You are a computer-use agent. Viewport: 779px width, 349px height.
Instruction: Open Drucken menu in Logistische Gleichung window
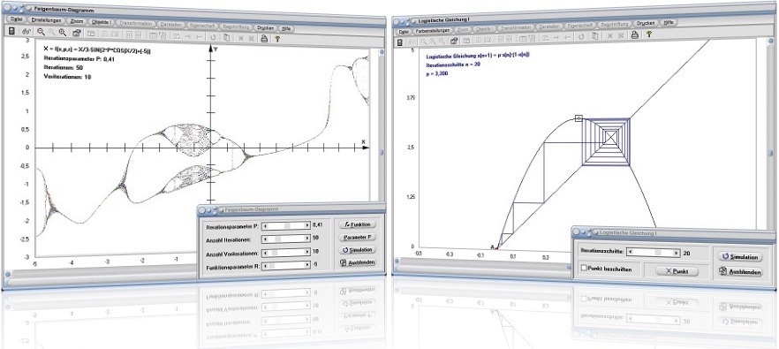click(x=646, y=23)
